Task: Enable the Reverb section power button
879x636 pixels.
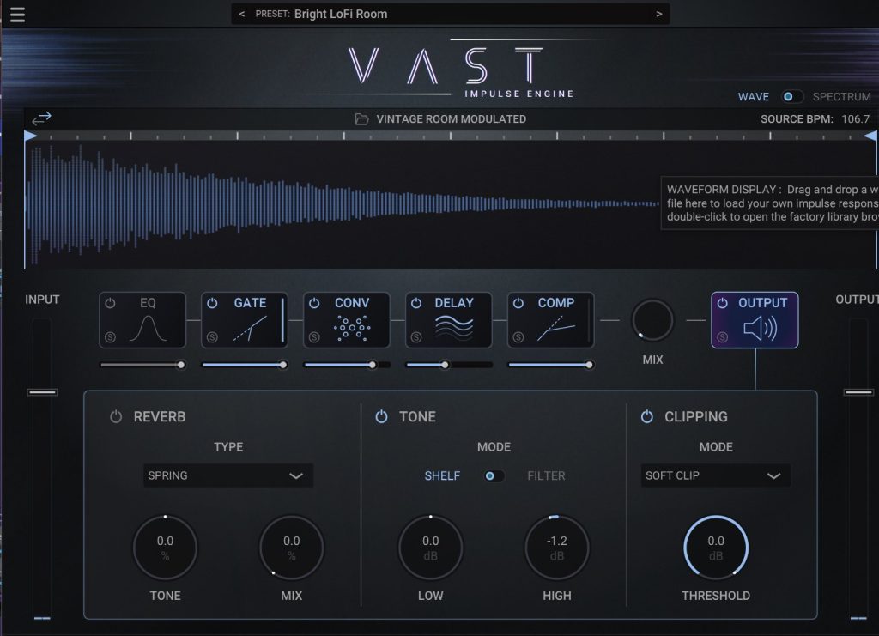Action: click(x=116, y=417)
